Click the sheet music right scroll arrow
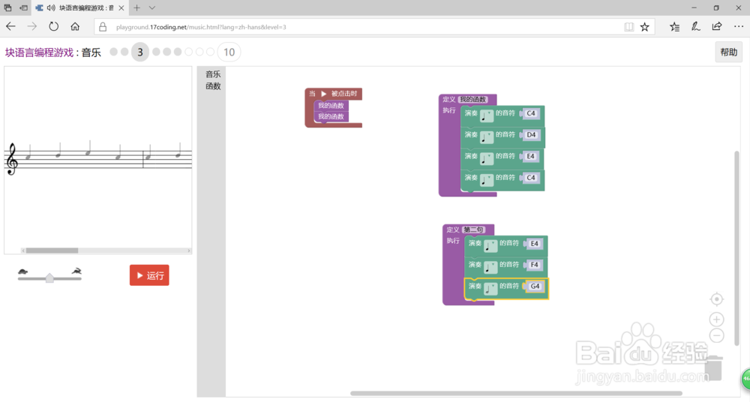 click(x=189, y=250)
